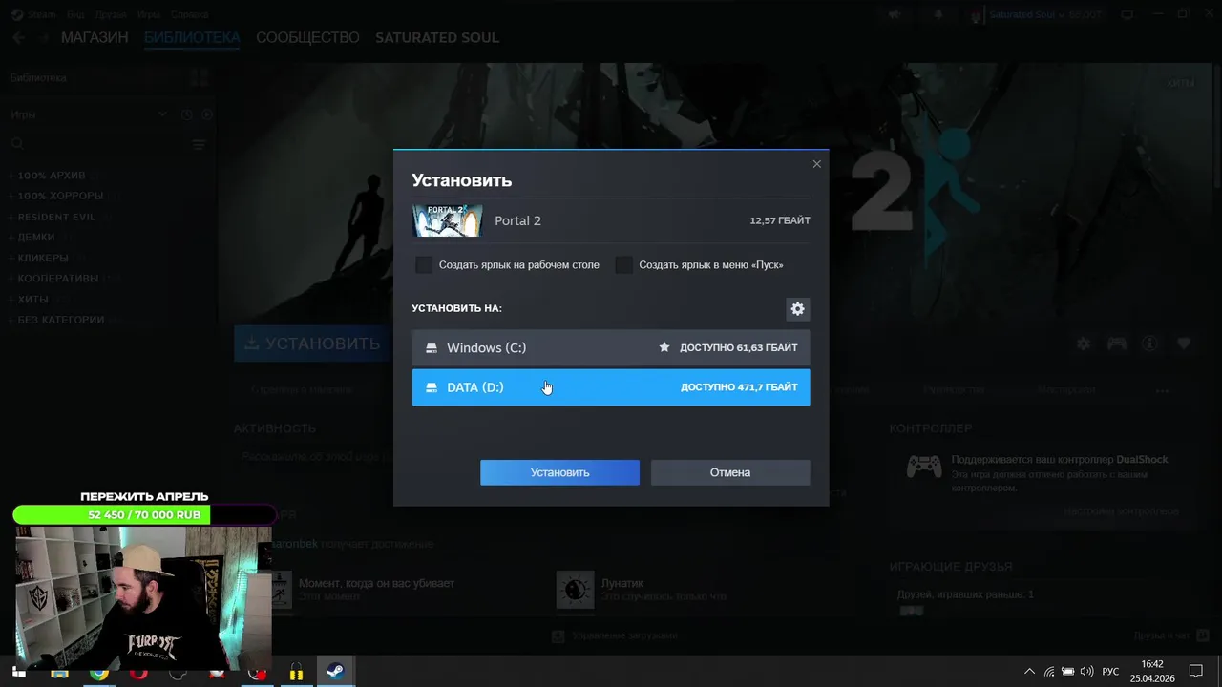Click the info icon on the game page
Image resolution: width=1222 pixels, height=687 pixels.
(1150, 343)
